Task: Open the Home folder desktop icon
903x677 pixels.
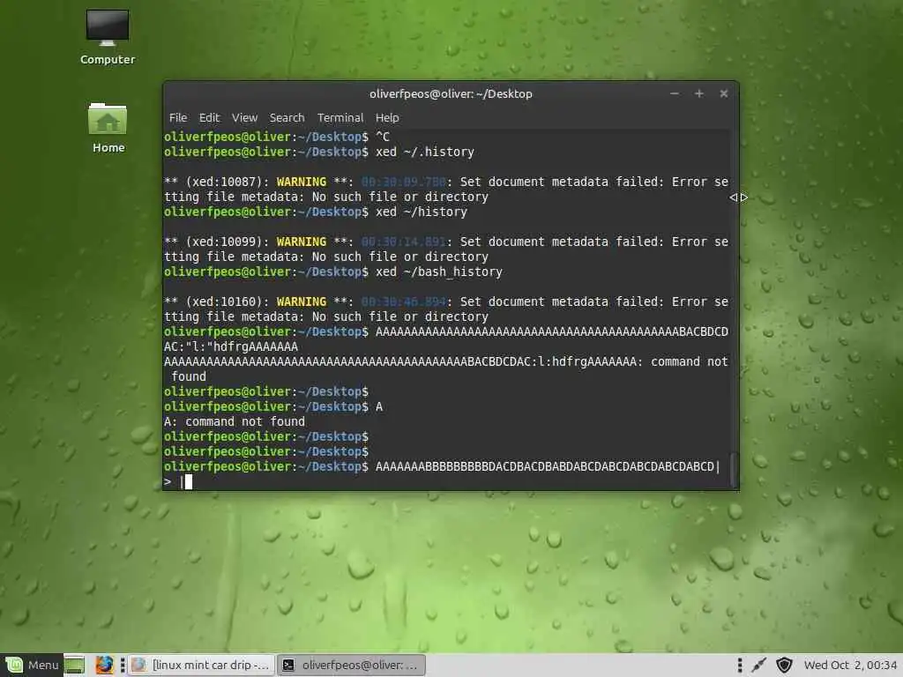Action: [x=108, y=128]
